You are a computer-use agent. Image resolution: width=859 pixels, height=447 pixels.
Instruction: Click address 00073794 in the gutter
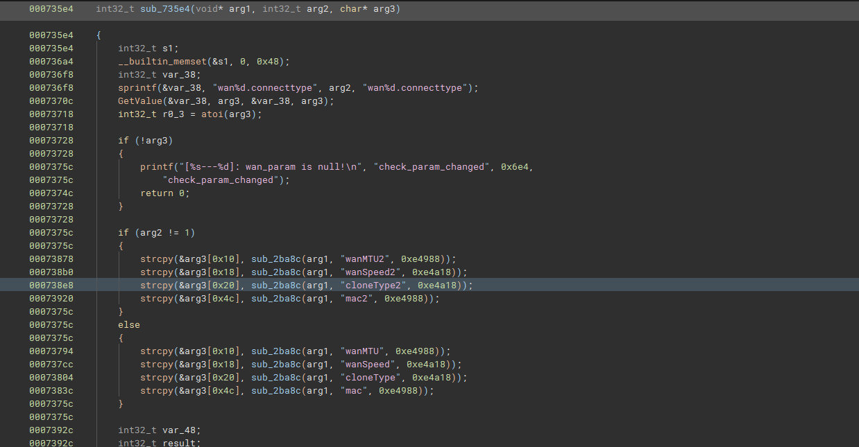click(x=51, y=351)
